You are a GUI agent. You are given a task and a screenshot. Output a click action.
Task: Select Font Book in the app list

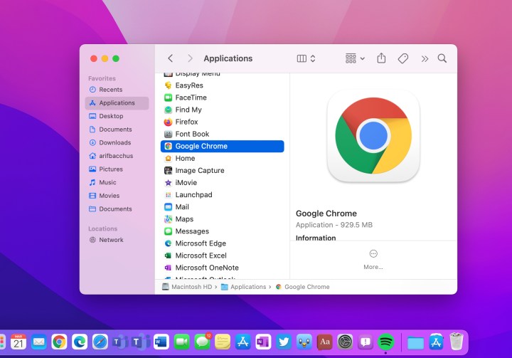tap(223, 134)
